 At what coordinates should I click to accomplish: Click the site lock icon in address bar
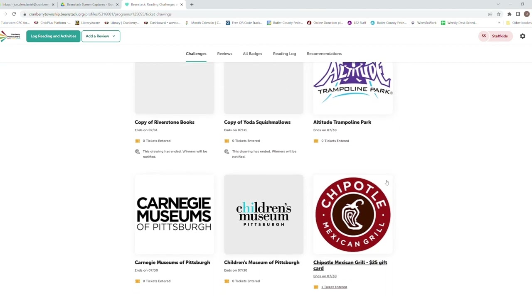coord(25,14)
